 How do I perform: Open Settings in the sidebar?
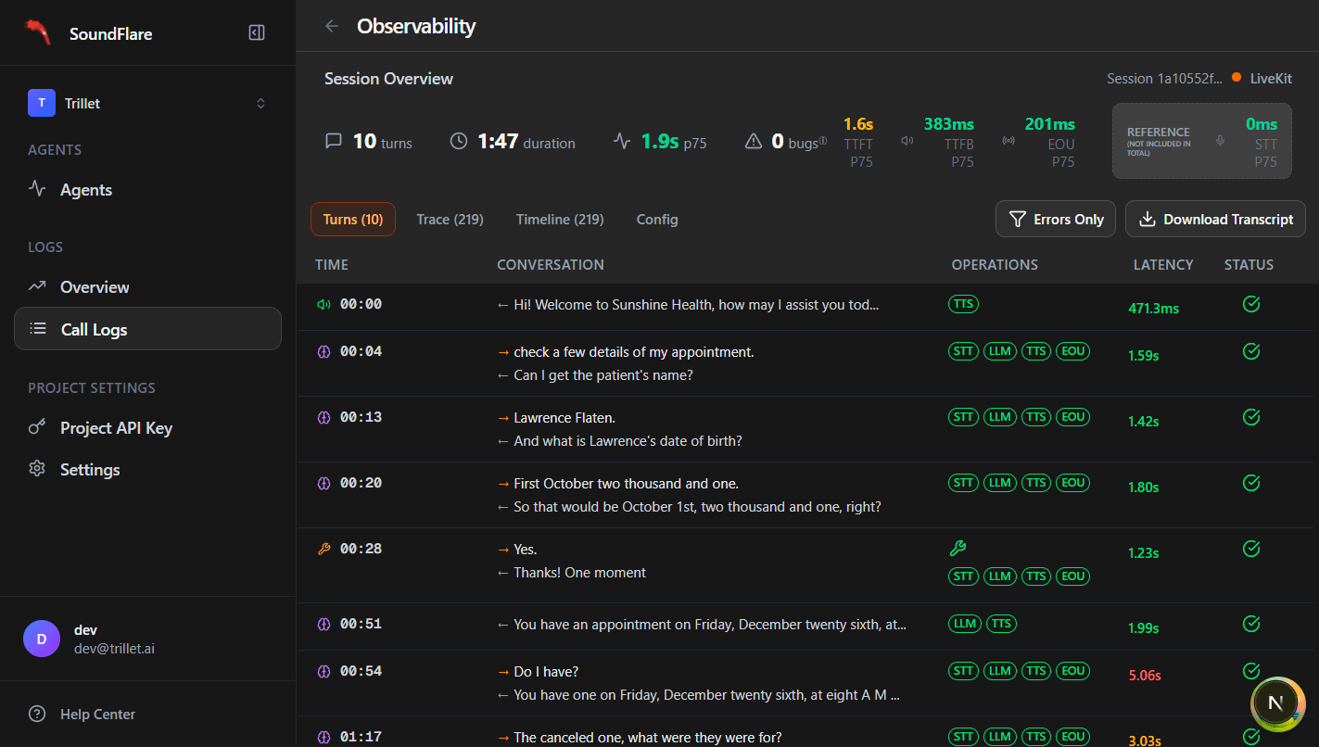point(148,470)
